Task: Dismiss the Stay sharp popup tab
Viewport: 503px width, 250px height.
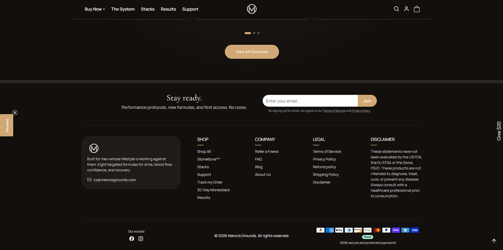Action: pos(15,112)
